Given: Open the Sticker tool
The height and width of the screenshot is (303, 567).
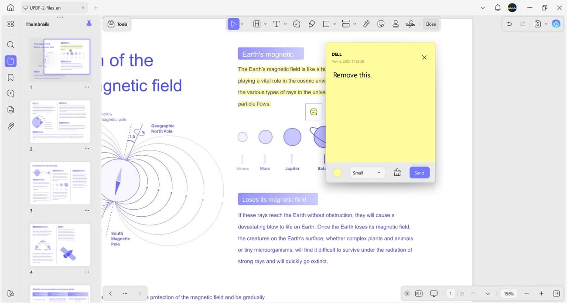Looking at the screenshot, I should (x=381, y=24).
